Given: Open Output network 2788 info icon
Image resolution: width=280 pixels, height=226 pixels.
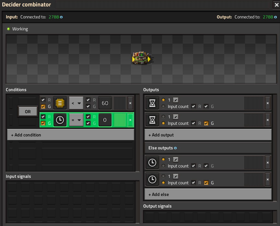Looking at the screenshot, I should pyautogui.click(x=275, y=17).
